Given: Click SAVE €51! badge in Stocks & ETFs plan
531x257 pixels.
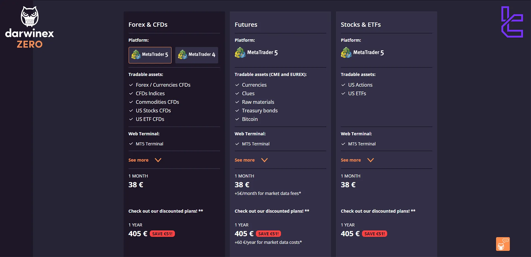Looking at the screenshot, I should [x=374, y=234].
